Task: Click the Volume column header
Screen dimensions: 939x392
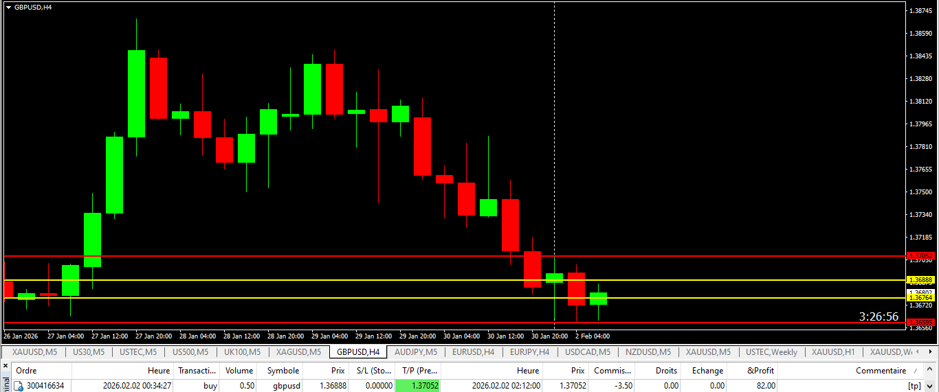Action: pyautogui.click(x=239, y=371)
